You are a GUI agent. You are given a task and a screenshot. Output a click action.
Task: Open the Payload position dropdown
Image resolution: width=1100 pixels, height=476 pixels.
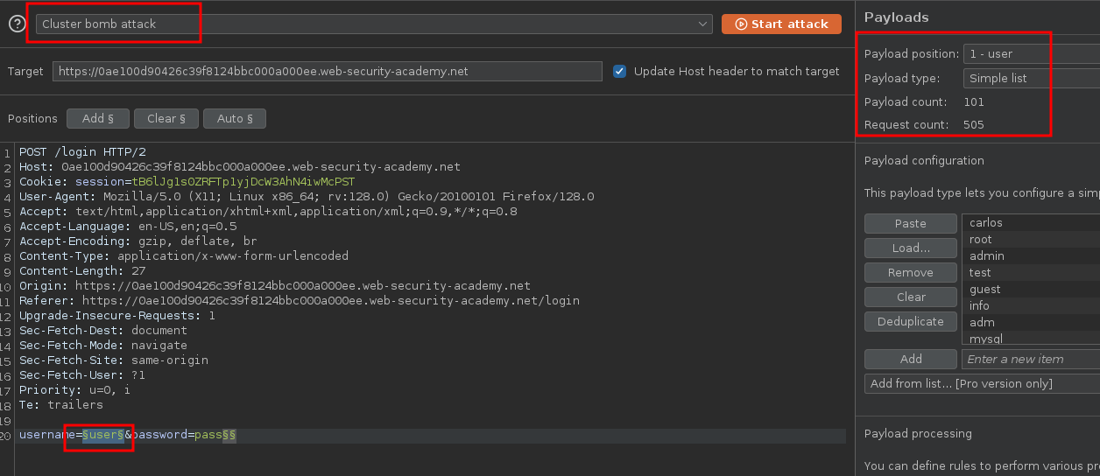pos(1031,54)
